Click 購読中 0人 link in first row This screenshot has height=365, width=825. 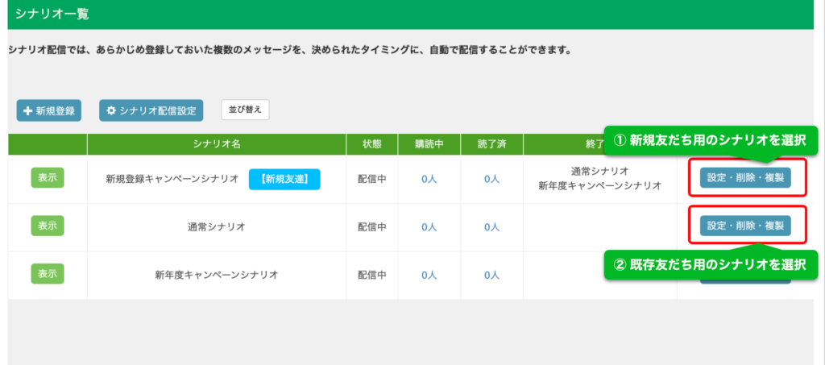click(429, 180)
